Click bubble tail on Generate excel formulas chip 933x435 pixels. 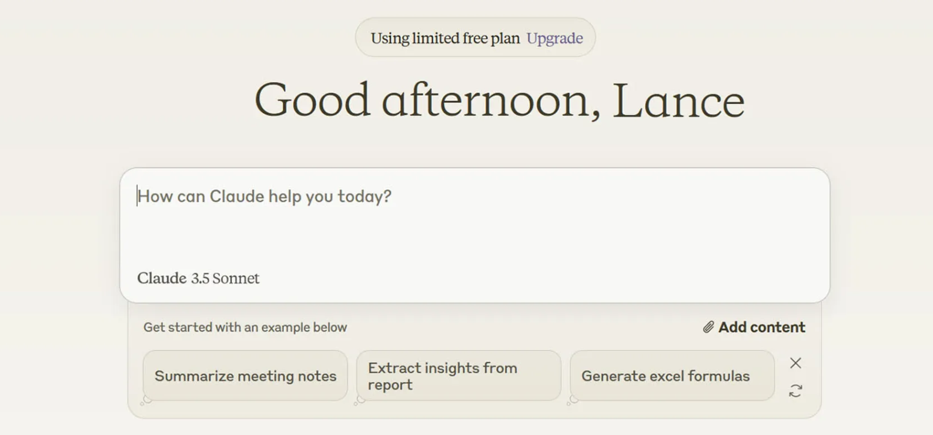tap(573, 400)
